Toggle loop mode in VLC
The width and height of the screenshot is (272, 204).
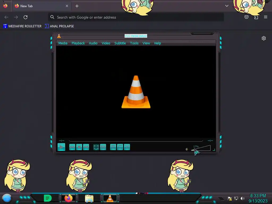tap(120, 147)
